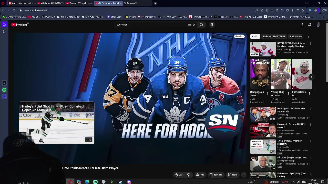
Task: Open the pinboard edit icon in address bar
Action: (x=262, y=10)
